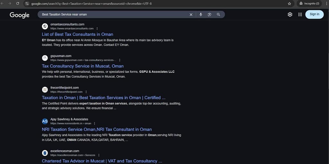
Task: Click omantaxconsultants.com site favicon
Action: [45, 26]
